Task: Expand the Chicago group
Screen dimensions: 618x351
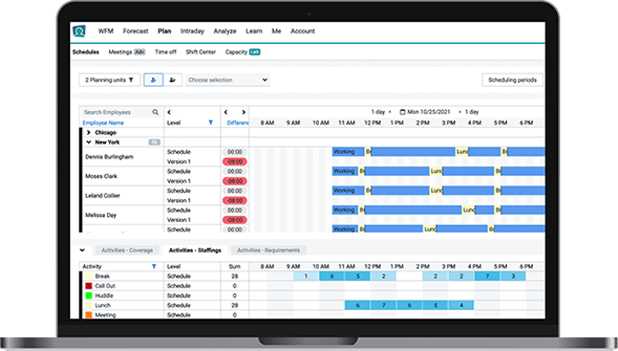Action: click(x=88, y=133)
